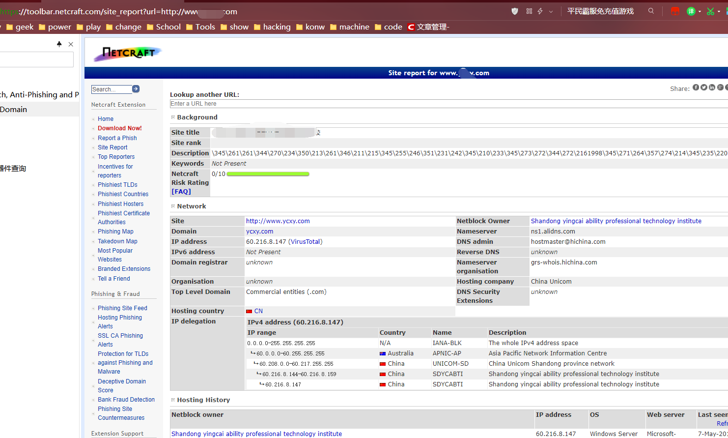Close the left side panel
The width and height of the screenshot is (728, 438).
click(71, 44)
